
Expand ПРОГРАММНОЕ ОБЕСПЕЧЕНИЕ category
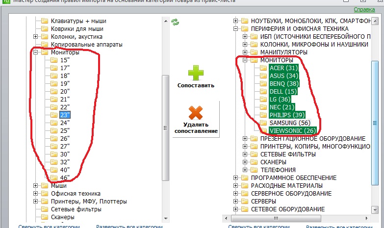[x=235, y=178]
